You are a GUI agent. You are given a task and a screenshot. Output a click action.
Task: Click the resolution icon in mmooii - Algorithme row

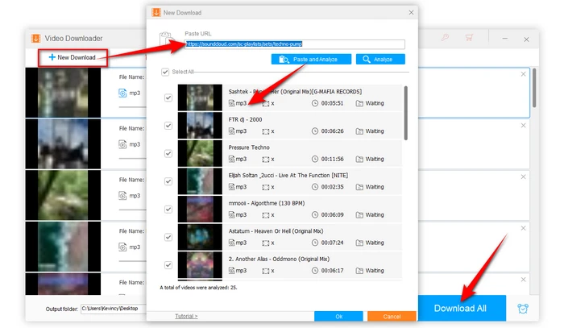point(265,215)
